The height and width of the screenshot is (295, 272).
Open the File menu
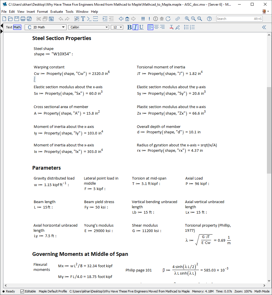[4, 12]
